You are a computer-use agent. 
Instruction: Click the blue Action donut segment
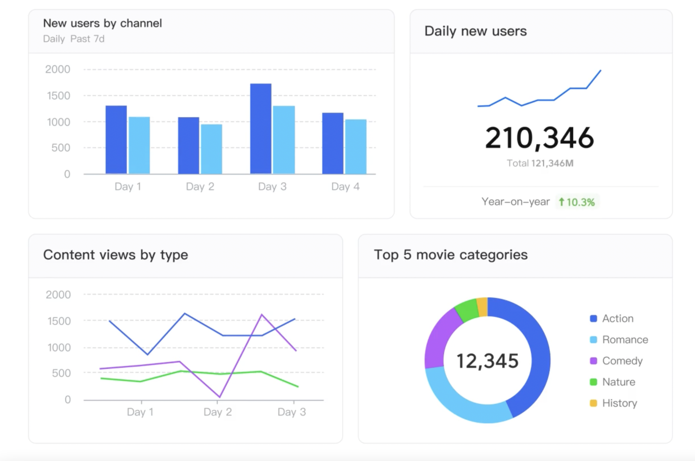540,353
